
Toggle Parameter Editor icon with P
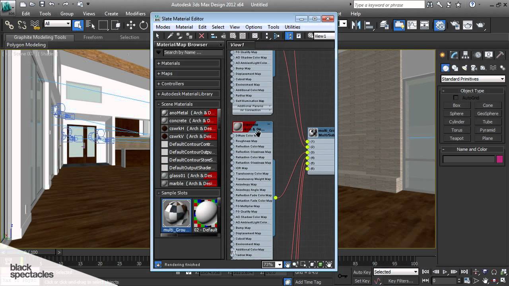point(298,36)
